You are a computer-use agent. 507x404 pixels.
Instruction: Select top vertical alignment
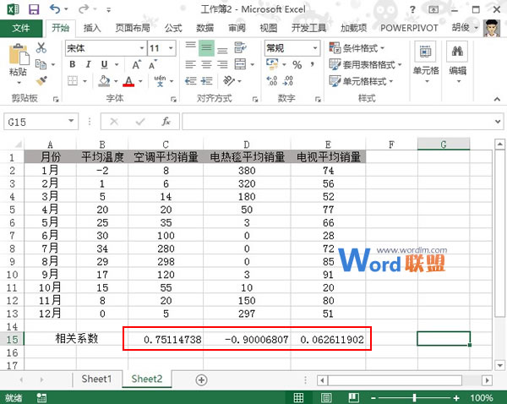pyautogui.click(x=190, y=47)
